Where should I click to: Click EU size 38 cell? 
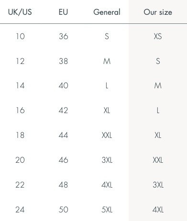(x=63, y=61)
